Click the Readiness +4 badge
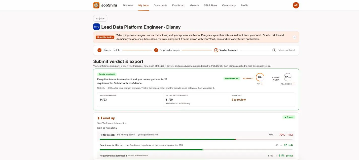Screen dimensions: 359x160 tap(232, 78)
